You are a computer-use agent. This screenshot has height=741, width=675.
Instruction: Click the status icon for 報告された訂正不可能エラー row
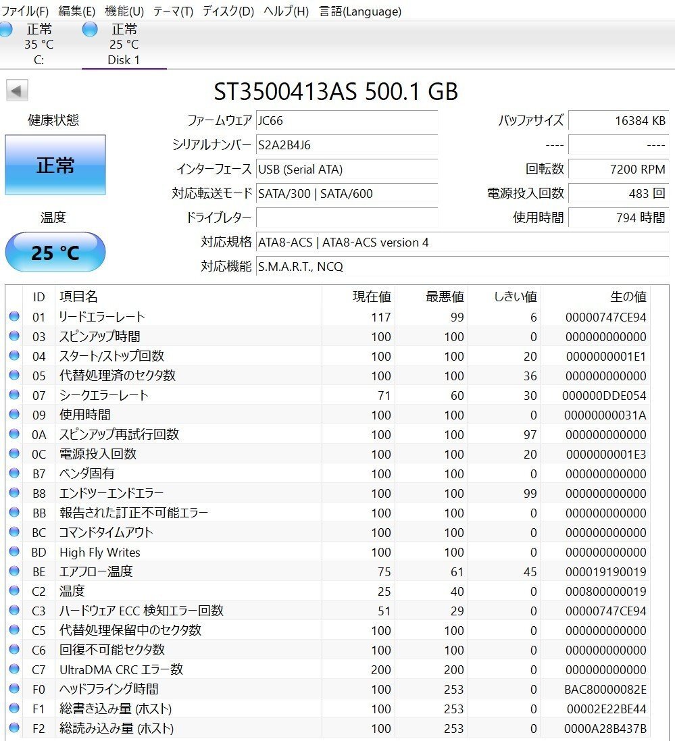pyautogui.click(x=14, y=512)
